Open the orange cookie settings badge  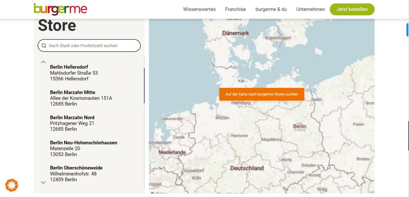pyautogui.click(x=12, y=185)
